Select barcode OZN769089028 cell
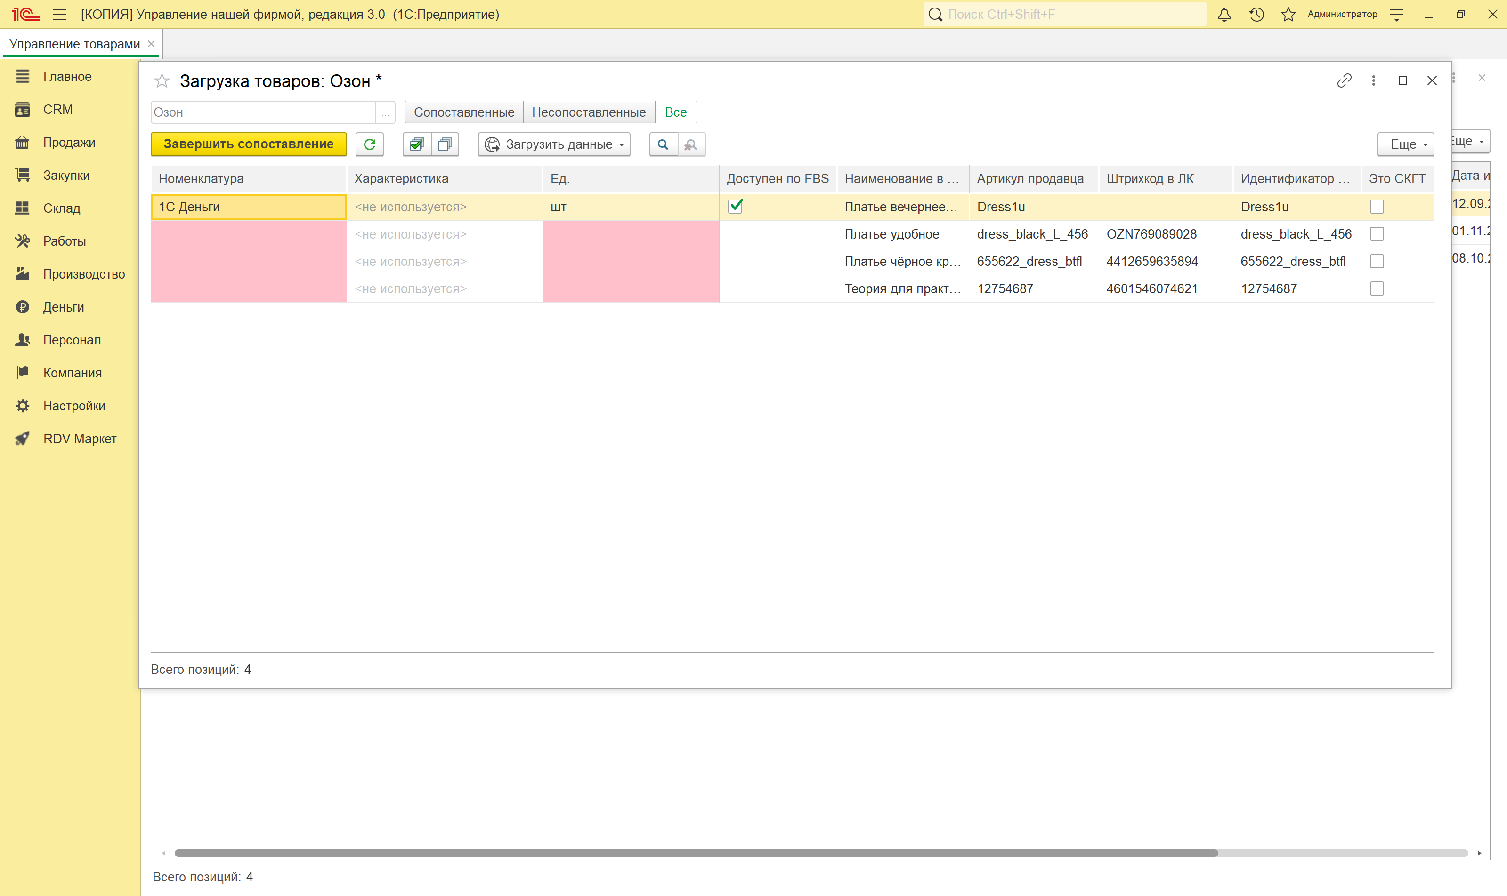 coord(1166,234)
